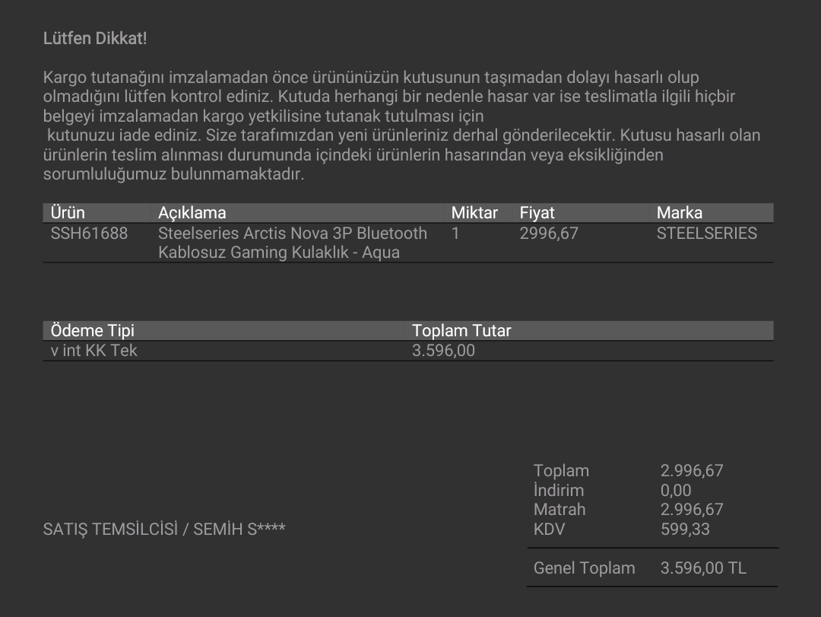821x617 pixels.
Task: Select the Ödeme Tipi header
Action: click(92, 330)
